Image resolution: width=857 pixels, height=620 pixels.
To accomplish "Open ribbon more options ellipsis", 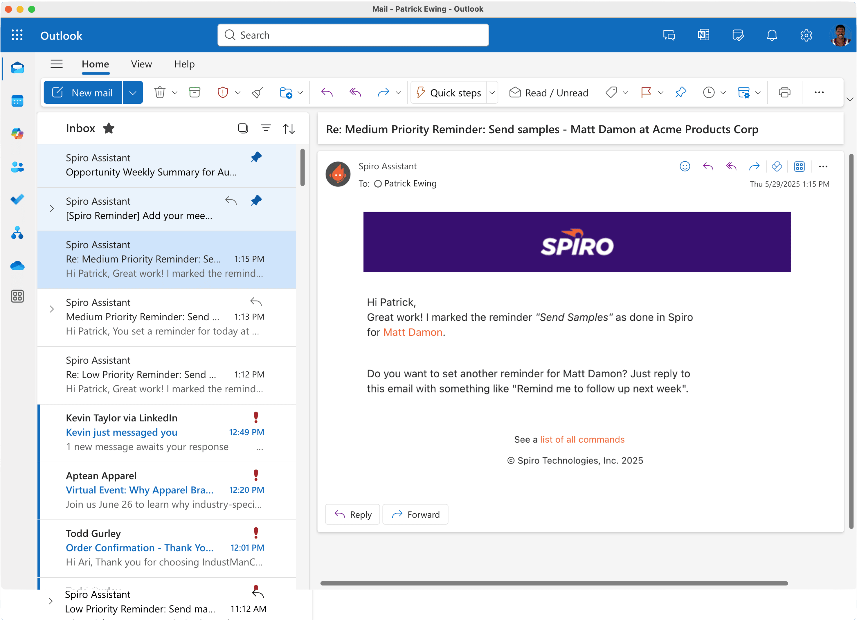I will coord(819,93).
